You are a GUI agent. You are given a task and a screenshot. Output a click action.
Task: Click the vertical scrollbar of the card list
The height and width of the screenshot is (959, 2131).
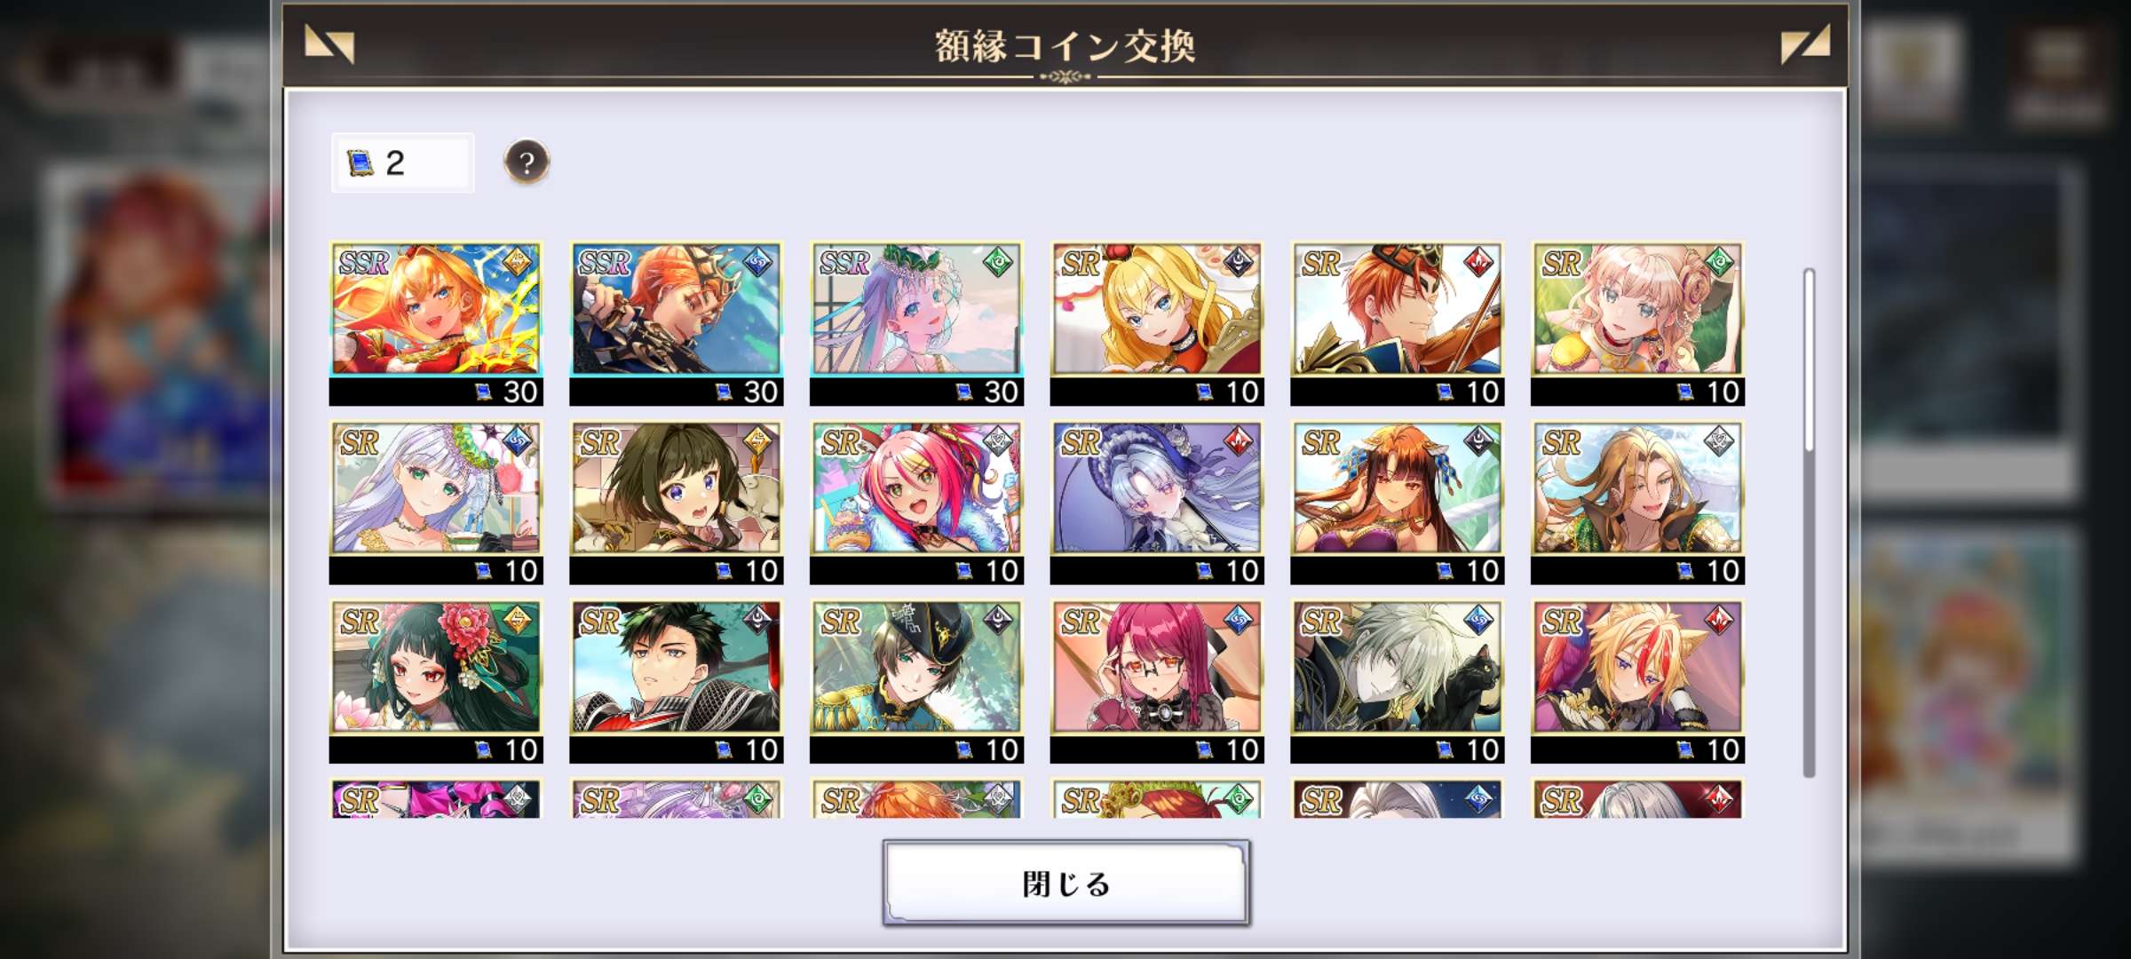point(1809,522)
